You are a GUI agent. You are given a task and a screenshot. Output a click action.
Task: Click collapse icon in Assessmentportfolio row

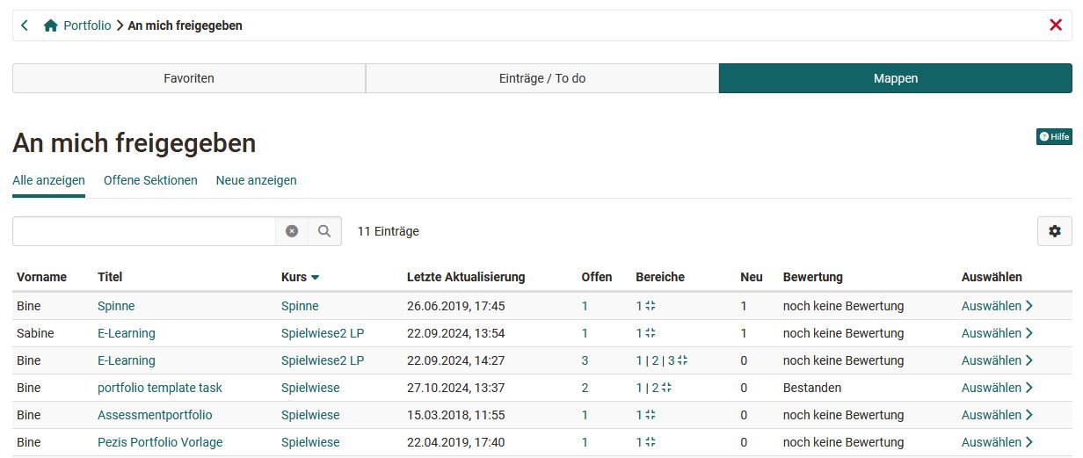click(x=651, y=415)
